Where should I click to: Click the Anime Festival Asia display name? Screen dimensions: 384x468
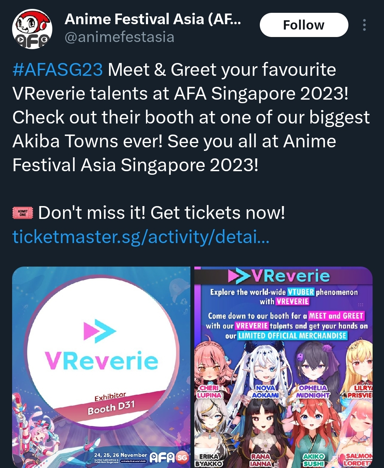point(153,19)
